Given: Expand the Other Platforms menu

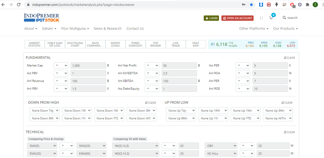Looking at the screenshot, I should tap(254, 29).
